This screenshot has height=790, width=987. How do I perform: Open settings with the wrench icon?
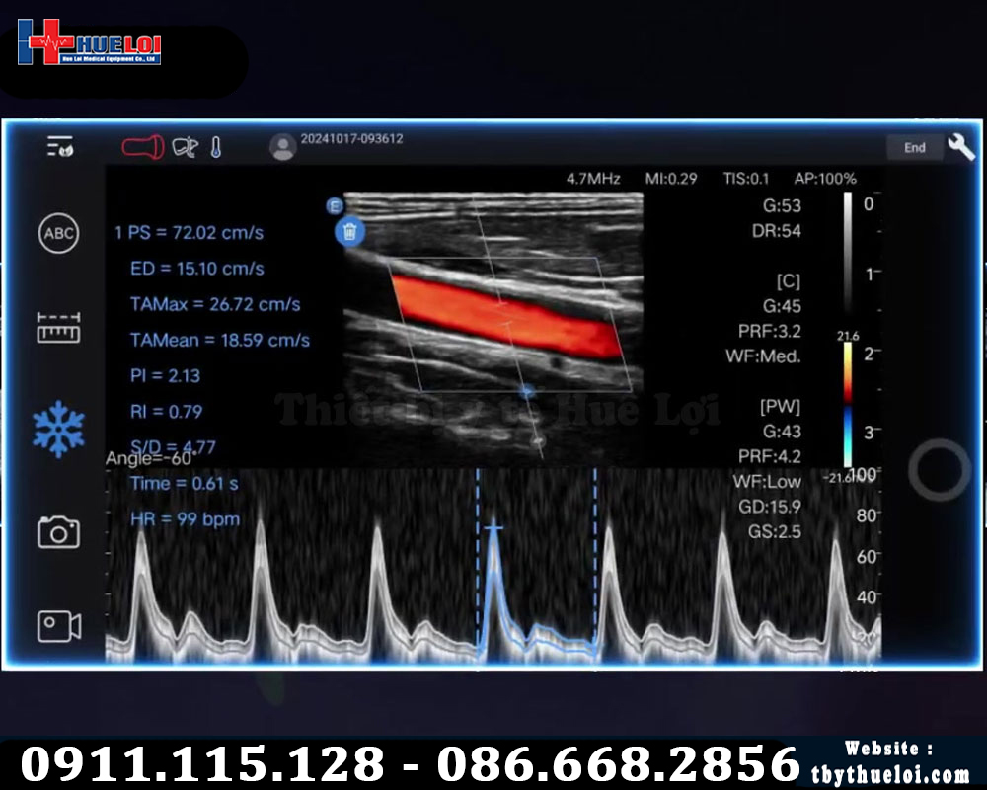click(x=960, y=147)
